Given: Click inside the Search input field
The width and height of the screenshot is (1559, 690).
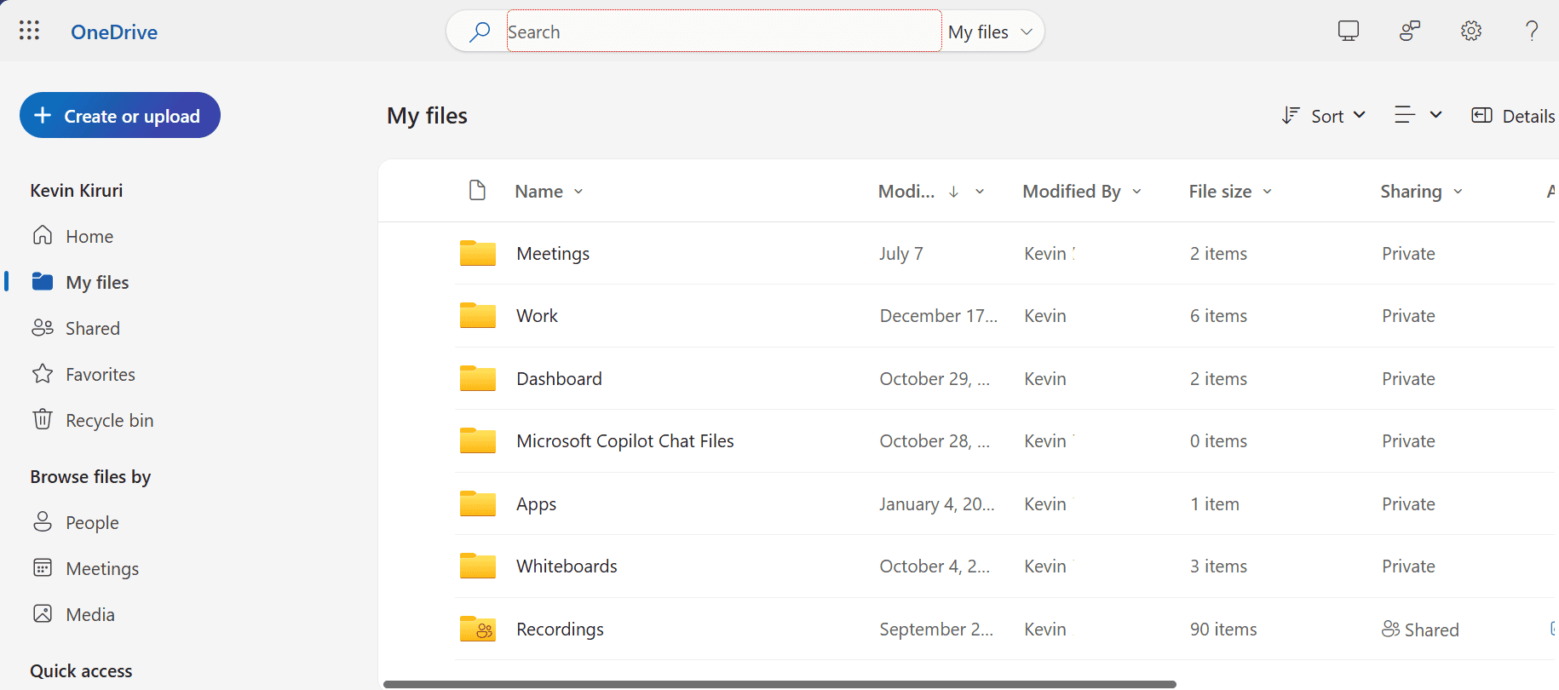Looking at the screenshot, I should click(x=722, y=32).
